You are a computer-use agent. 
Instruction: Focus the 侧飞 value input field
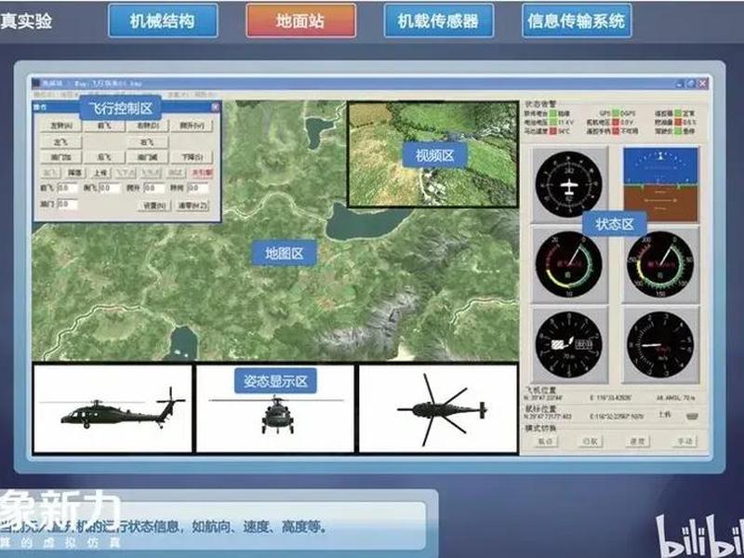coord(110,189)
